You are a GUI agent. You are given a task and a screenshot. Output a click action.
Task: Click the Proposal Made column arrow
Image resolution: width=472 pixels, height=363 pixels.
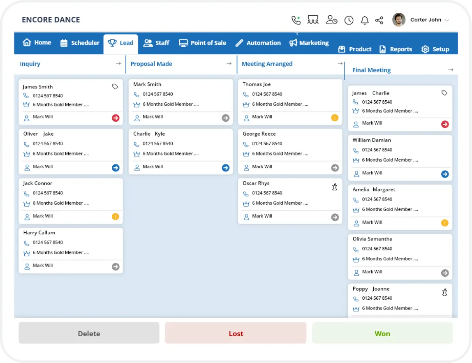229,63
